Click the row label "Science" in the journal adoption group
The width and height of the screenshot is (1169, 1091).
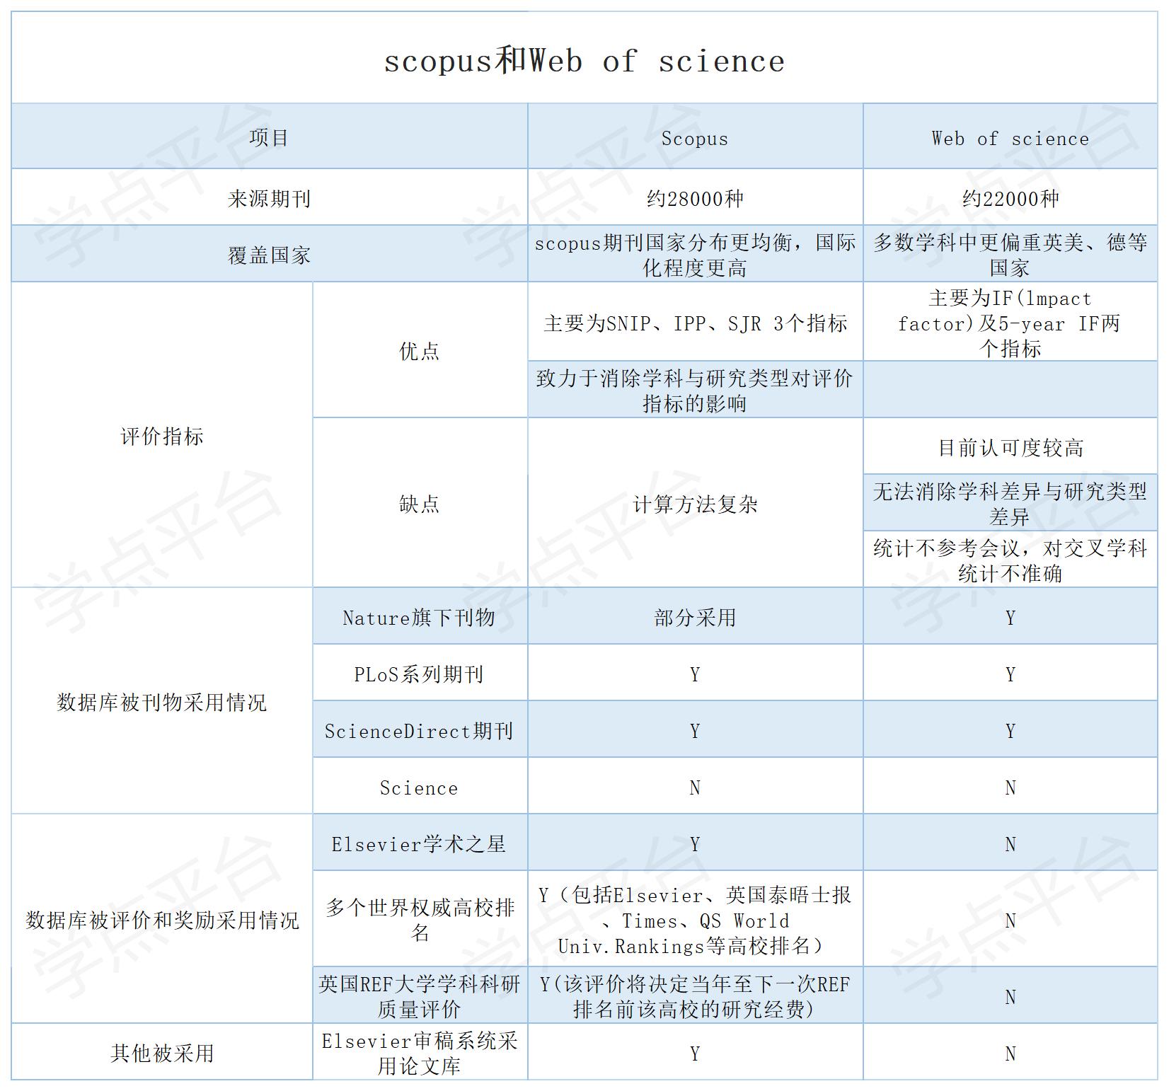(420, 787)
